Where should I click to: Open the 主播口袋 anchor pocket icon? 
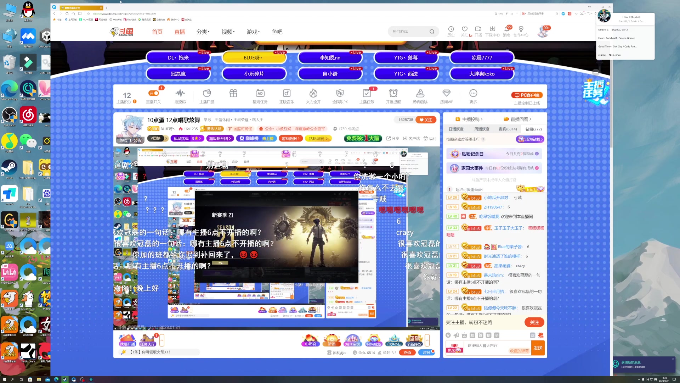click(x=207, y=94)
